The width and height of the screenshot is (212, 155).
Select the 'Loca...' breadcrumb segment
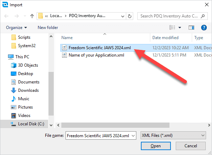56,16
